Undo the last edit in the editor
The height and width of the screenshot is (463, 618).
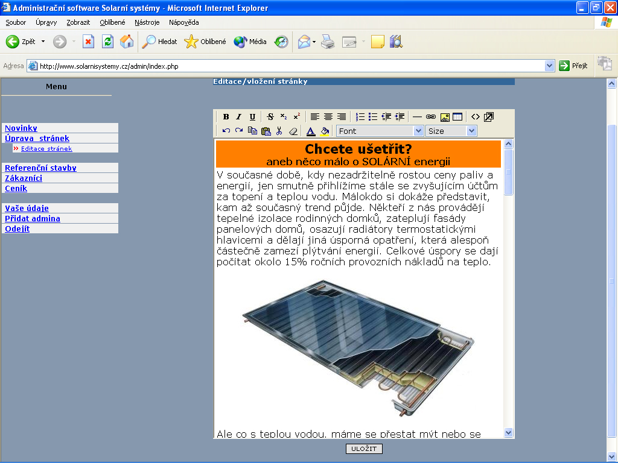pos(226,131)
